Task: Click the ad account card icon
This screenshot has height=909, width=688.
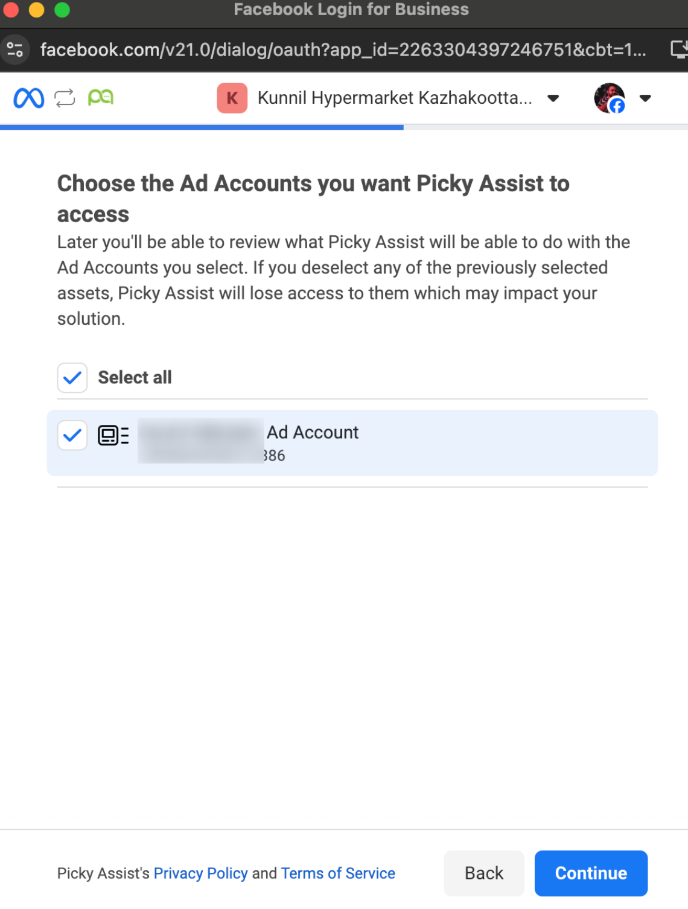Action: pos(113,435)
